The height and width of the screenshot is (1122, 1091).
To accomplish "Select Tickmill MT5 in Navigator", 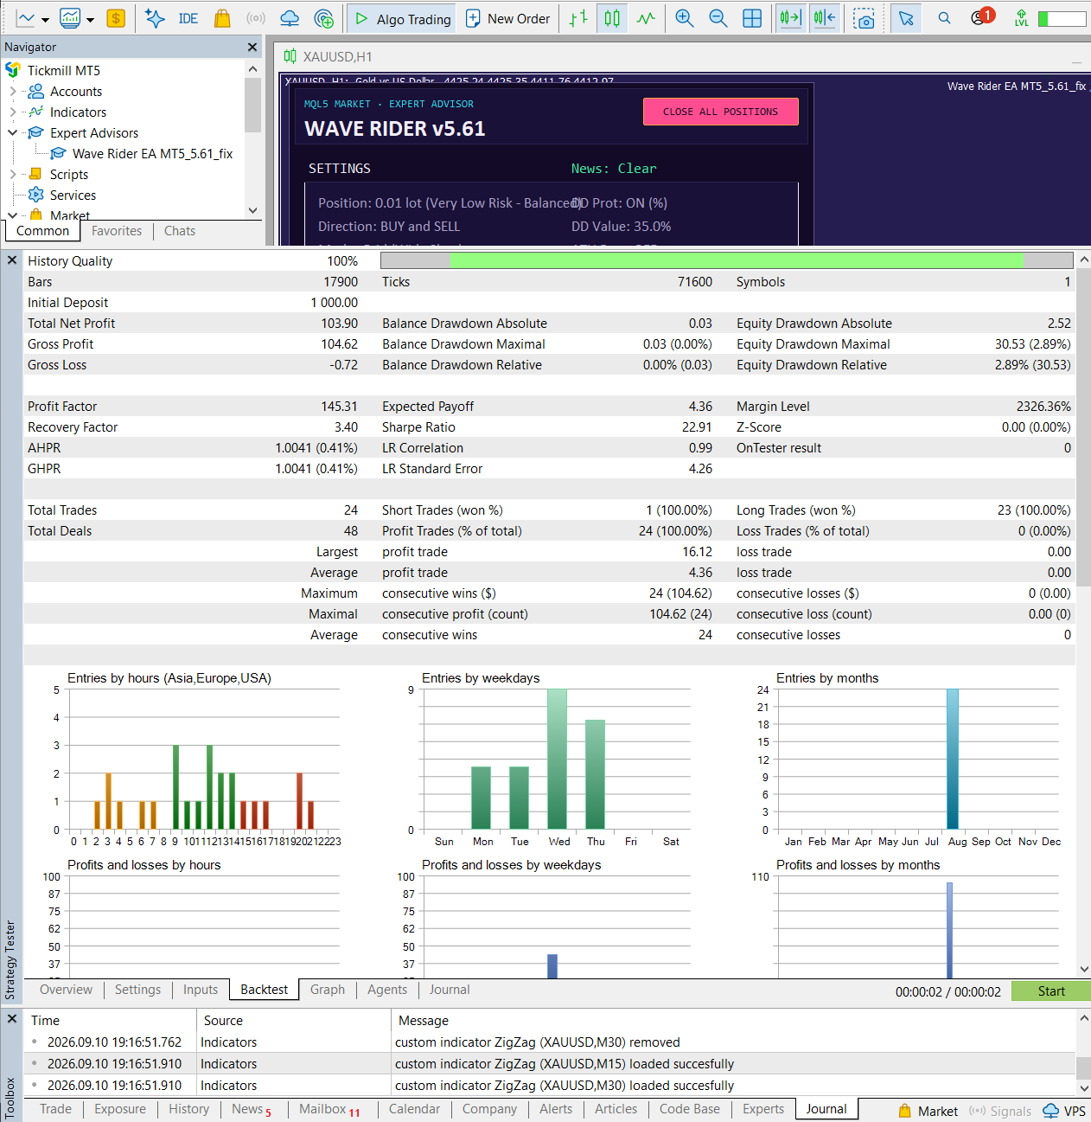I will point(63,71).
